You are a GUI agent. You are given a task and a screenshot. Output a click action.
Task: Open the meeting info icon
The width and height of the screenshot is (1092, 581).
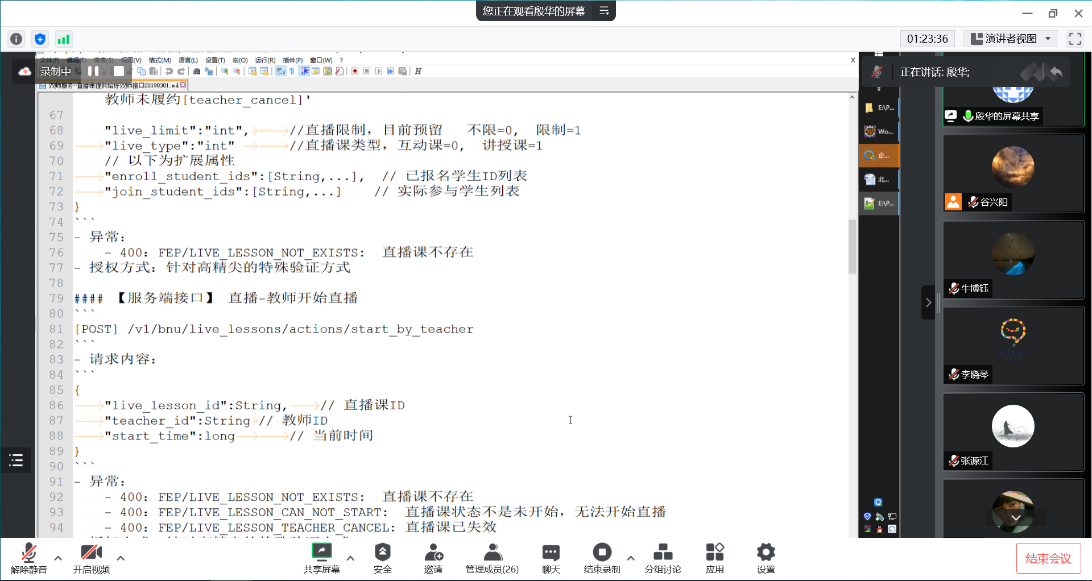coord(16,39)
